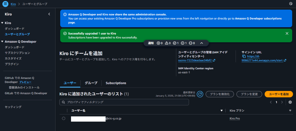Switch to the ユーザー tab
The width and height of the screenshot is (296, 131).
tap(70, 83)
